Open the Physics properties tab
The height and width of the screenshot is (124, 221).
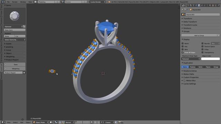[219, 6]
